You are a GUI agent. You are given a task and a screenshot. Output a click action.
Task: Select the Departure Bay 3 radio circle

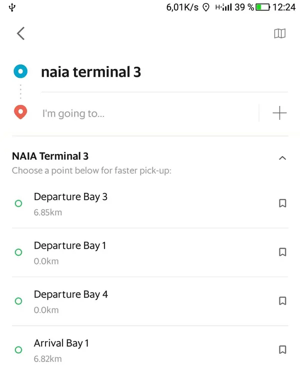pyautogui.click(x=18, y=203)
